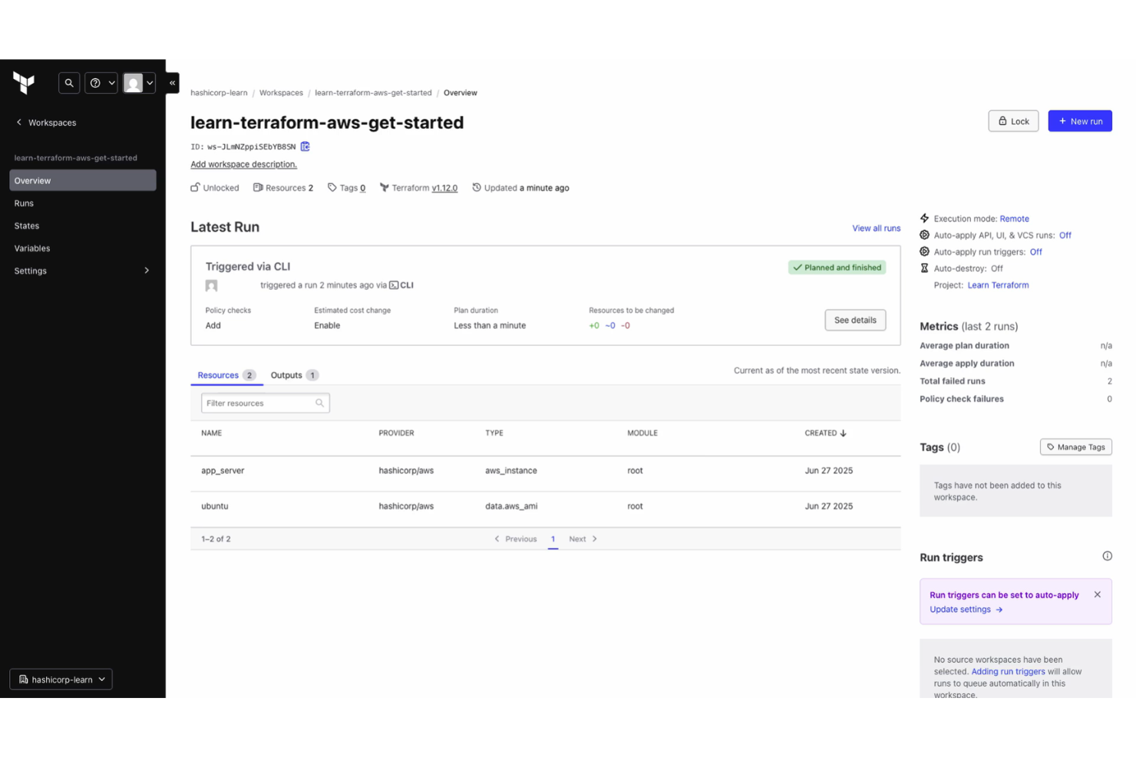Click the user avatar icon

coord(134,83)
